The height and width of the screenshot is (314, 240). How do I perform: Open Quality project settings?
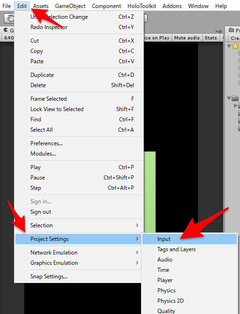[190, 311]
